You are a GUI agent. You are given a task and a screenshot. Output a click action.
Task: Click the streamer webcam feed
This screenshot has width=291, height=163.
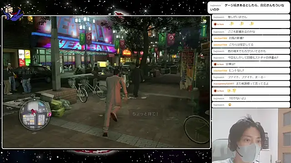click(251, 136)
